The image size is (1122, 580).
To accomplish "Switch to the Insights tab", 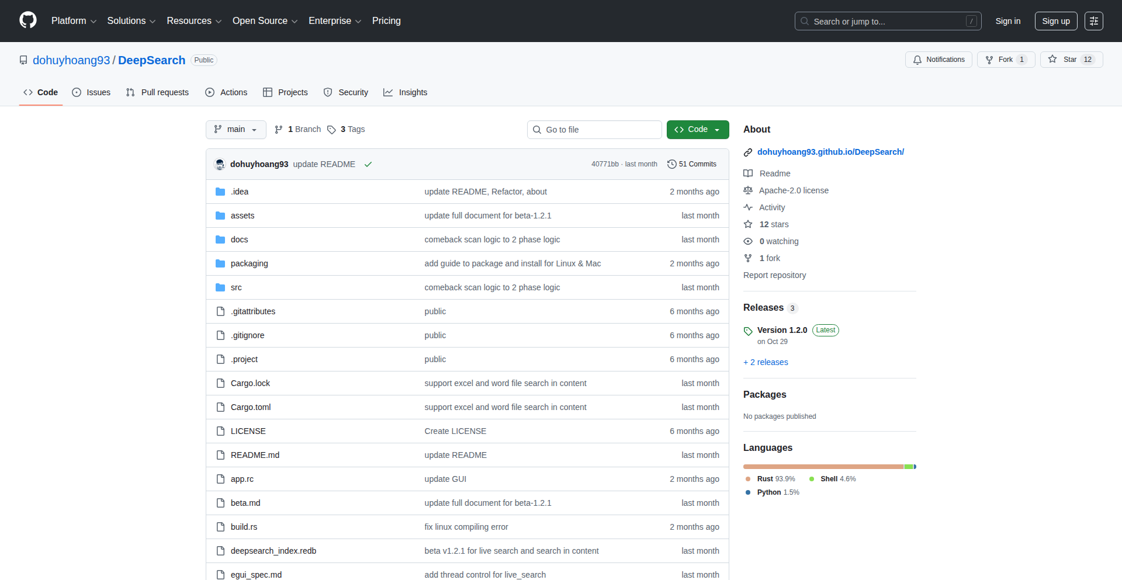I will point(405,92).
